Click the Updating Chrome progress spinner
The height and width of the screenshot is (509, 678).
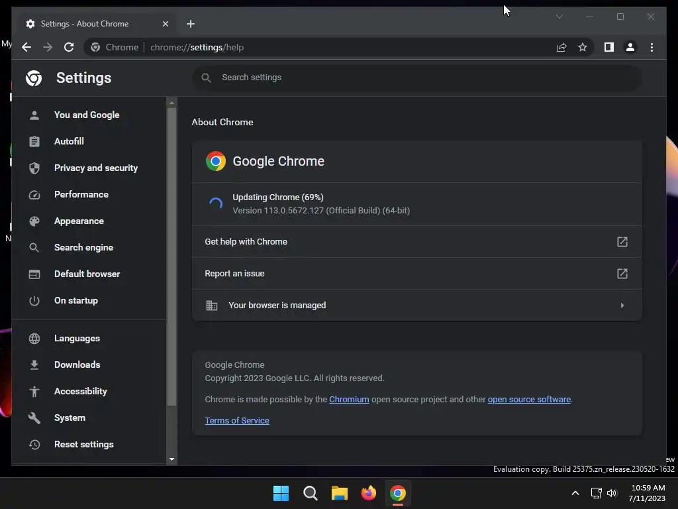coord(215,204)
